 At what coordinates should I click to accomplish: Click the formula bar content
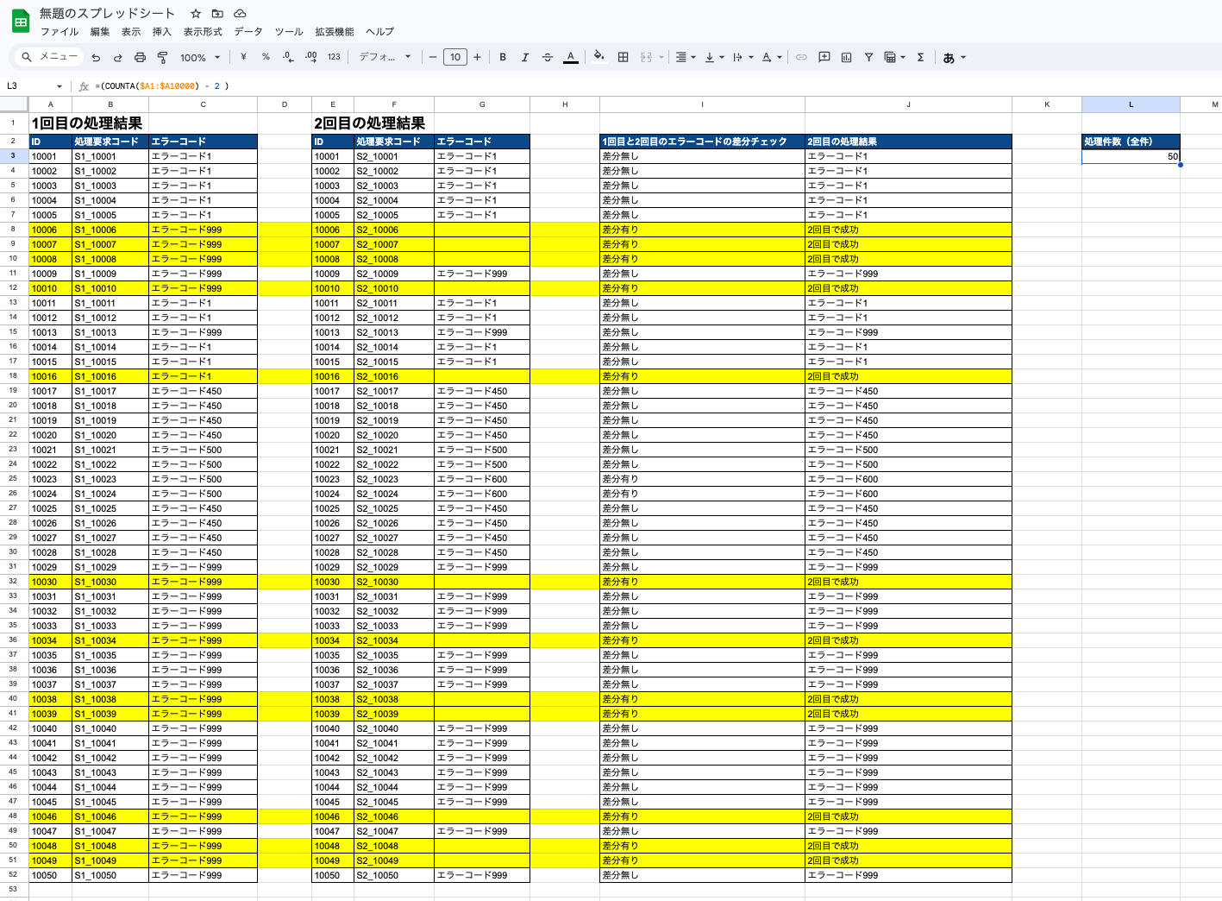click(162, 86)
